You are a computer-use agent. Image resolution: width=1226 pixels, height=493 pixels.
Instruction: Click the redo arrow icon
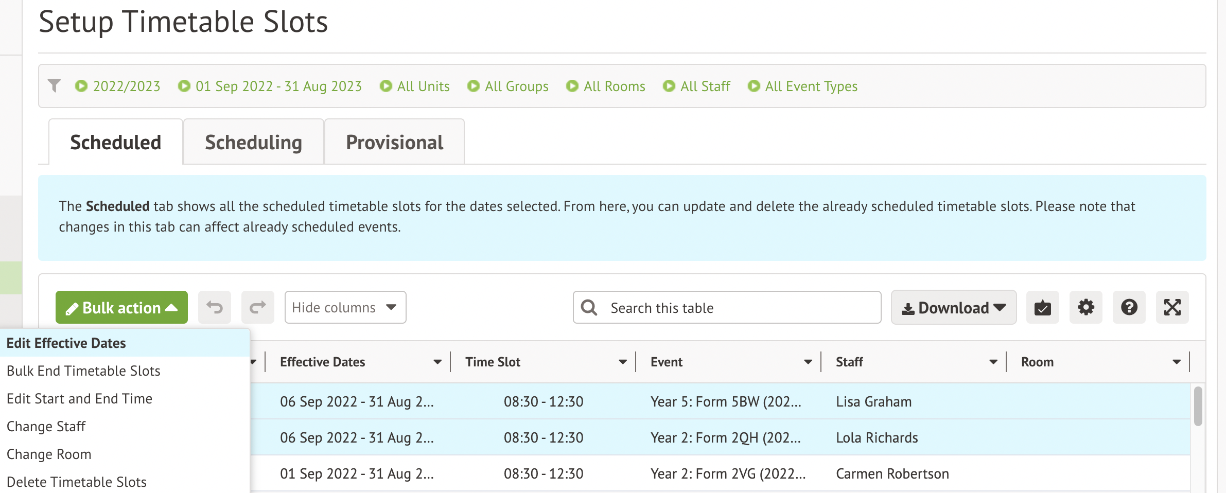pos(258,308)
